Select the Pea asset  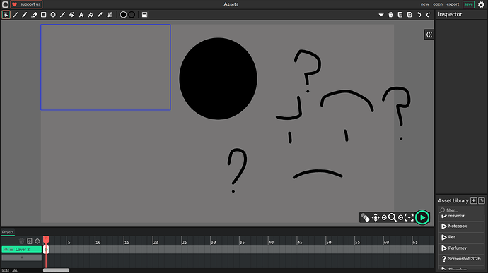click(x=461, y=237)
